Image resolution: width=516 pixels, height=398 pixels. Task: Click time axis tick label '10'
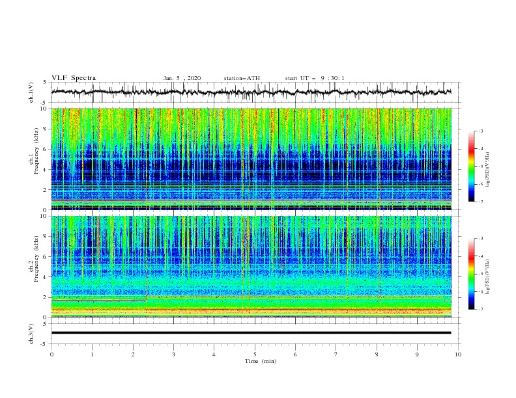tap(458, 354)
